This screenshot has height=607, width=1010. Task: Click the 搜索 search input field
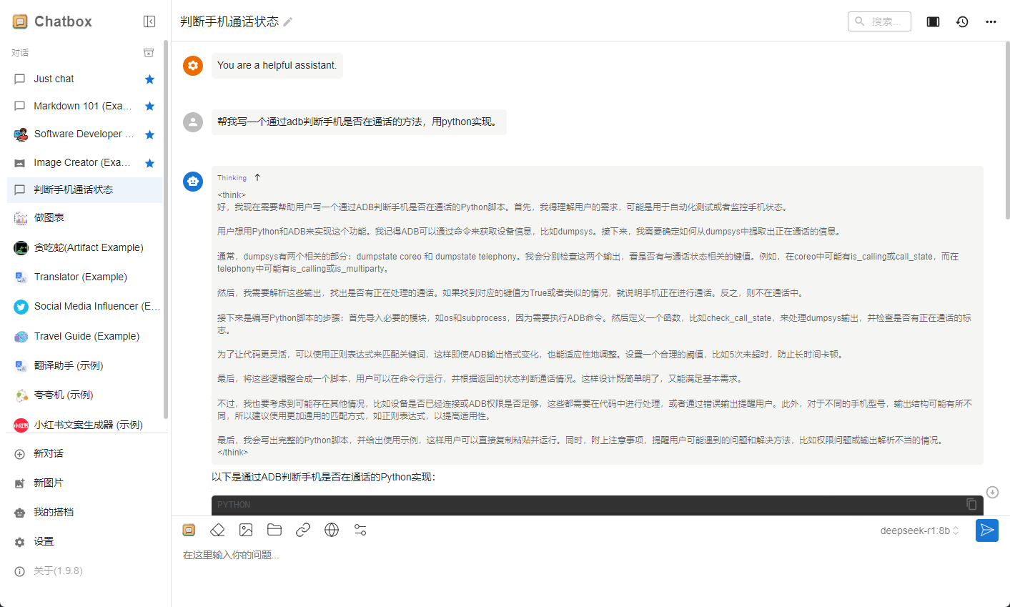point(879,21)
